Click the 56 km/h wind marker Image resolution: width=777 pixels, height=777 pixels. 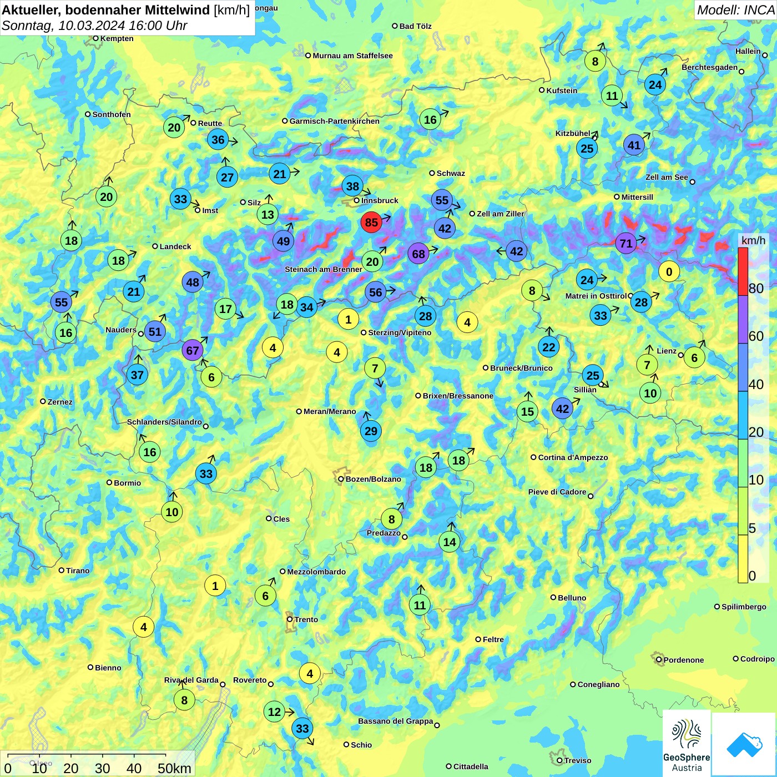tap(376, 292)
